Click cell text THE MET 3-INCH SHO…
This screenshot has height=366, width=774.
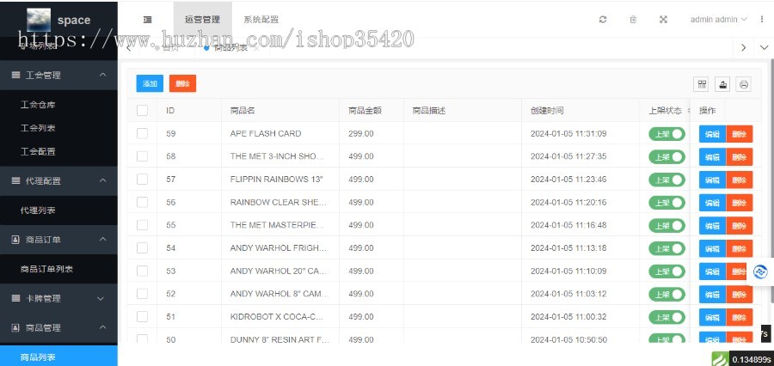(277, 156)
